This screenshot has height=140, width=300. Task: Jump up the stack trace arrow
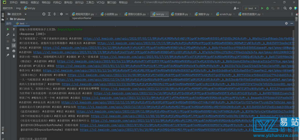[14, 29]
